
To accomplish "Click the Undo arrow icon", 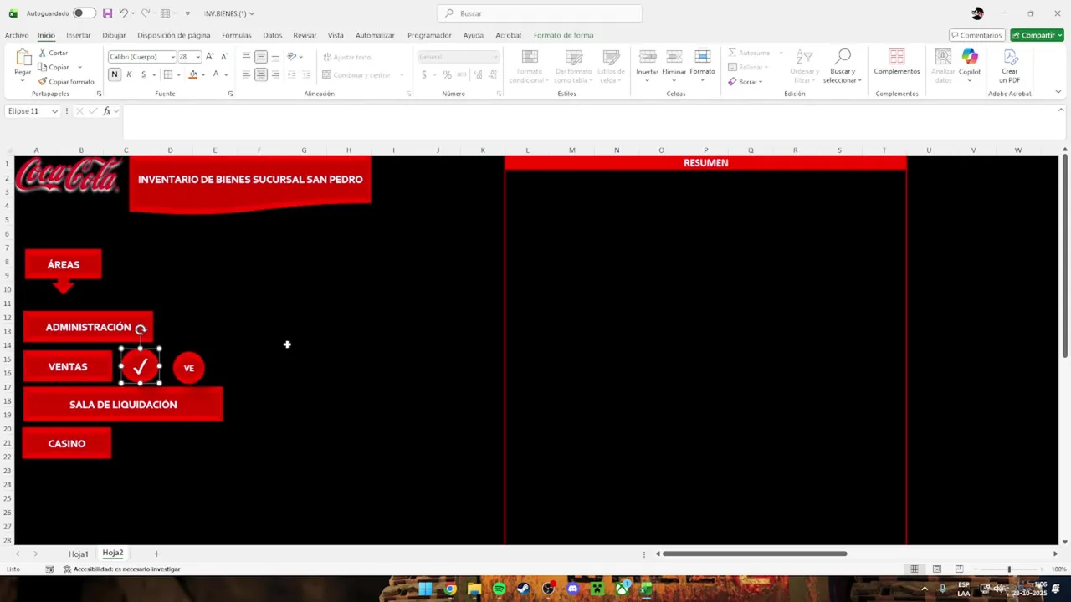I will click(x=123, y=13).
